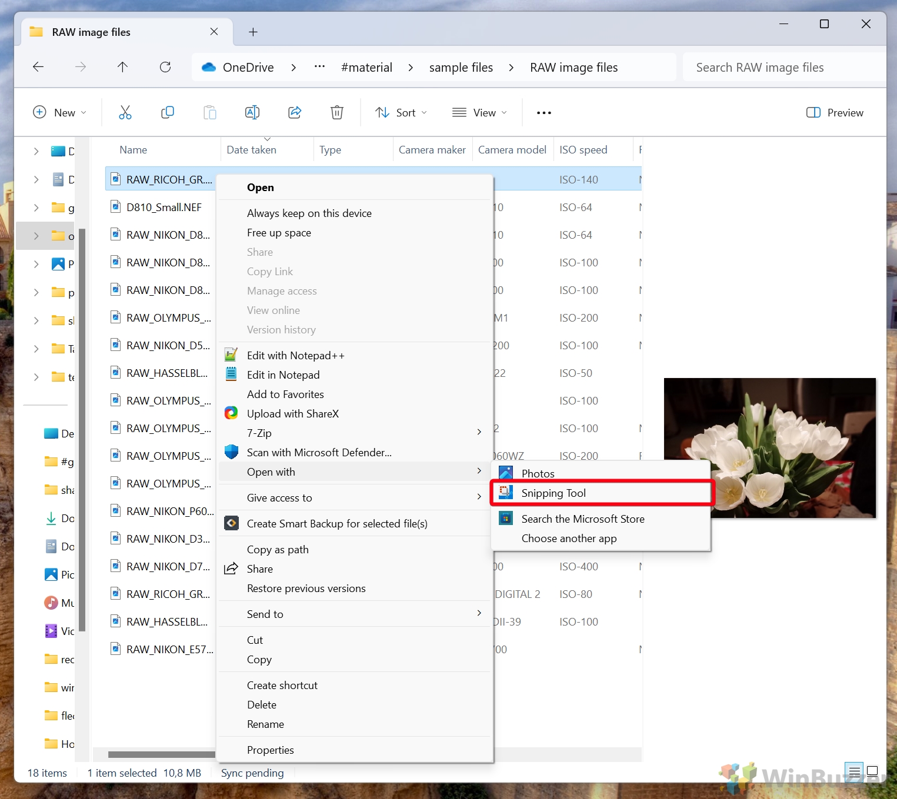Viewport: 897px width, 799px height.
Task: Refresh the current folder
Action: click(x=165, y=67)
